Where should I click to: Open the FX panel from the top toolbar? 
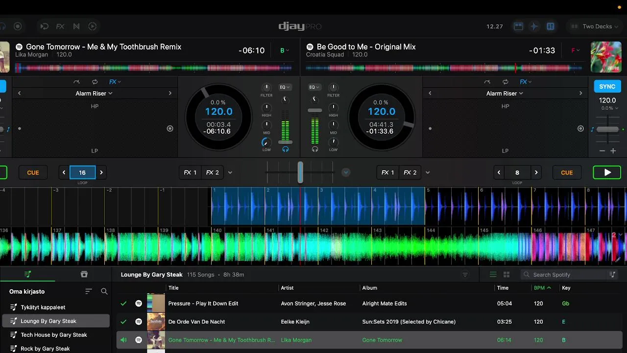pyautogui.click(x=60, y=26)
